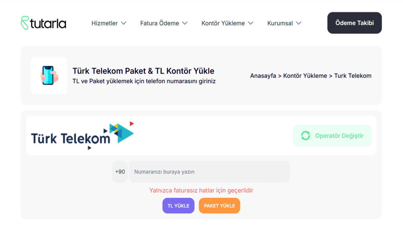Click the chevron next to Hizmetler
Image resolution: width=403 pixels, height=227 pixels.
124,23
